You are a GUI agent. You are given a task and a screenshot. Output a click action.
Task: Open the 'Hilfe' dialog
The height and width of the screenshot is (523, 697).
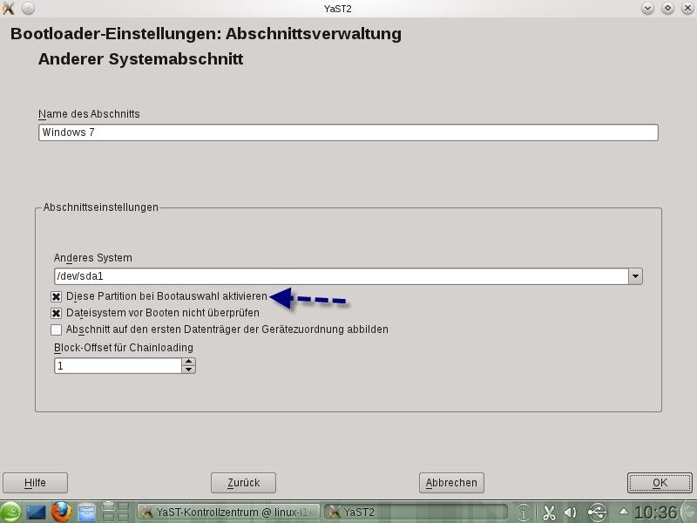35,482
